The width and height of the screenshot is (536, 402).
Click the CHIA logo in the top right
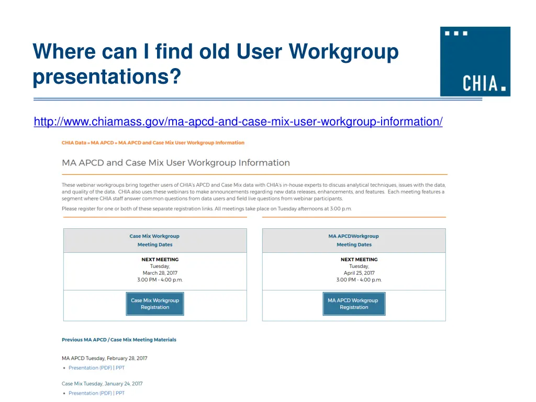pyautogui.click(x=475, y=61)
